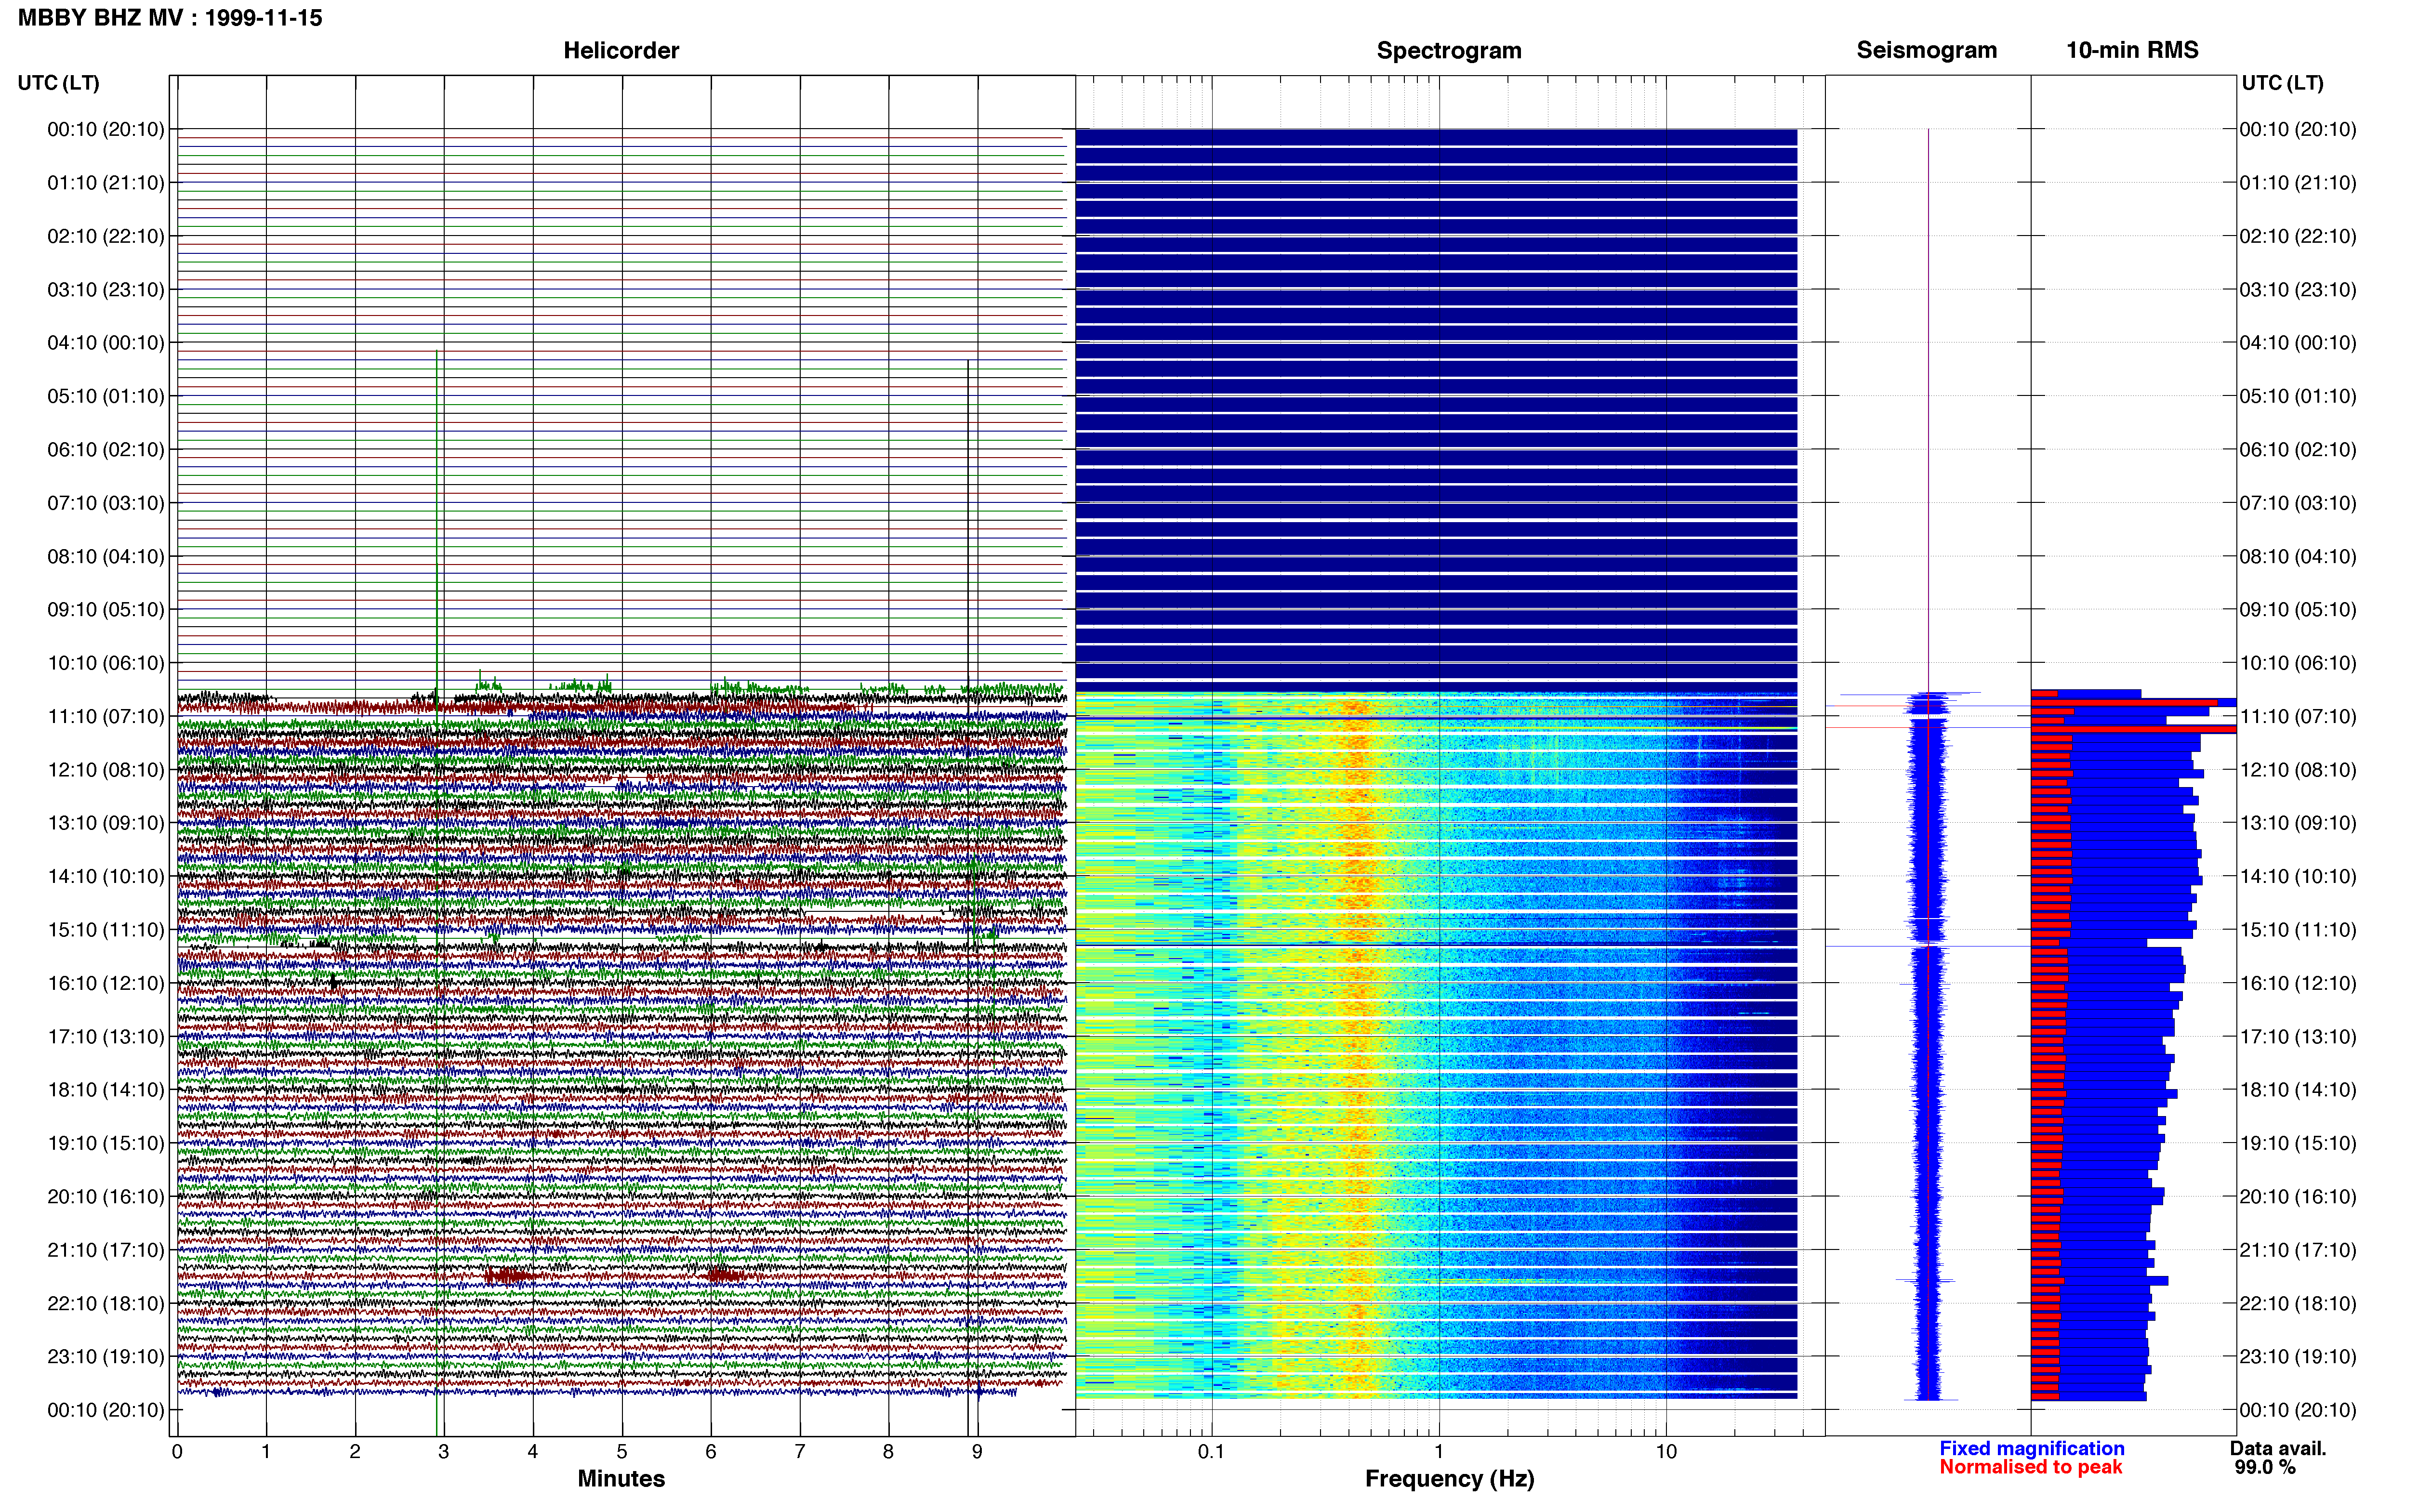Click frequency tick label '10' under spectrogram

[1666, 1452]
